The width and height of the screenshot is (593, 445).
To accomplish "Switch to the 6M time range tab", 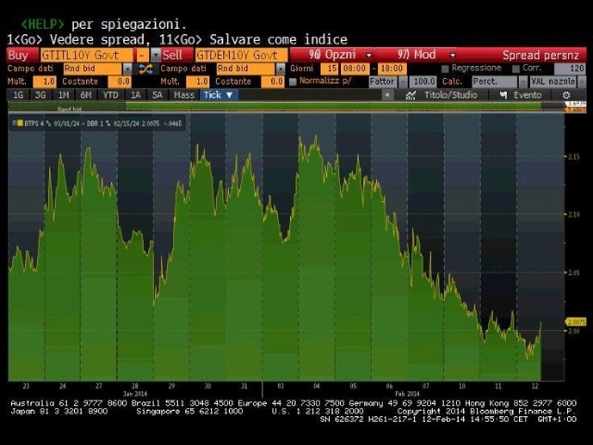I will click(86, 95).
